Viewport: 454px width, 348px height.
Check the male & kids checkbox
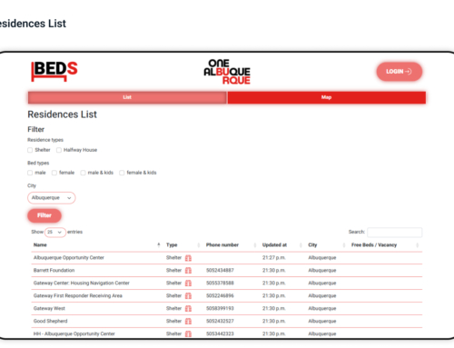83,173
